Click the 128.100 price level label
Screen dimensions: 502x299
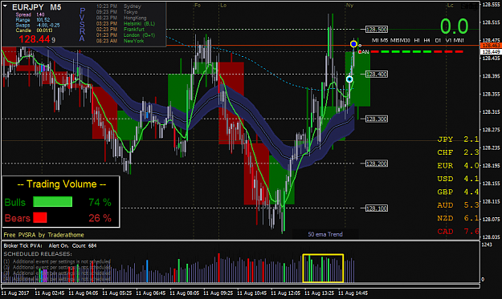(x=377, y=208)
